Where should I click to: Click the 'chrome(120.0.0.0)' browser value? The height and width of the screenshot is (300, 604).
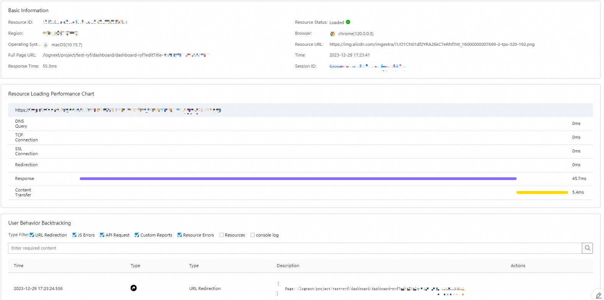click(356, 34)
